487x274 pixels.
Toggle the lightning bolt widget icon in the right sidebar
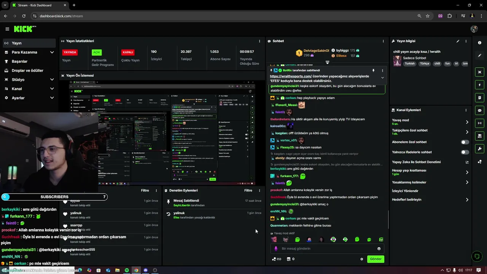(x=479, y=85)
